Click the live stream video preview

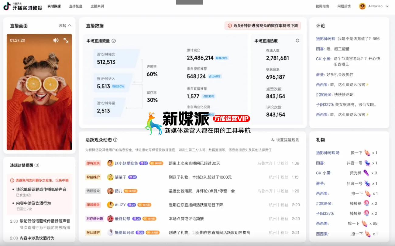(x=39, y=92)
